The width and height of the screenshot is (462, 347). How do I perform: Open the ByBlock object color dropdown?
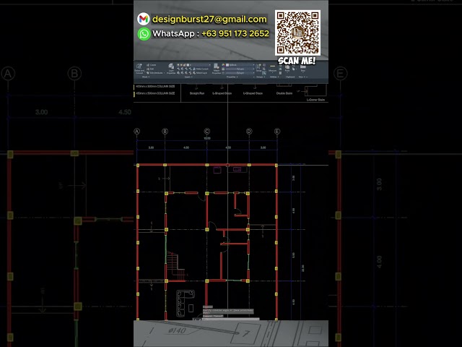coord(240,65)
